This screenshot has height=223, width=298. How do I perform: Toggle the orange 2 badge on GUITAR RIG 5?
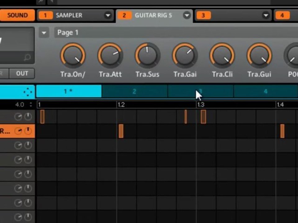[x=124, y=15]
